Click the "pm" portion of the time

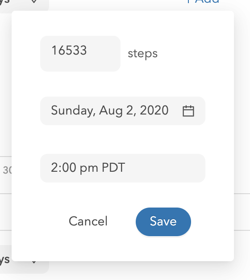point(89,168)
